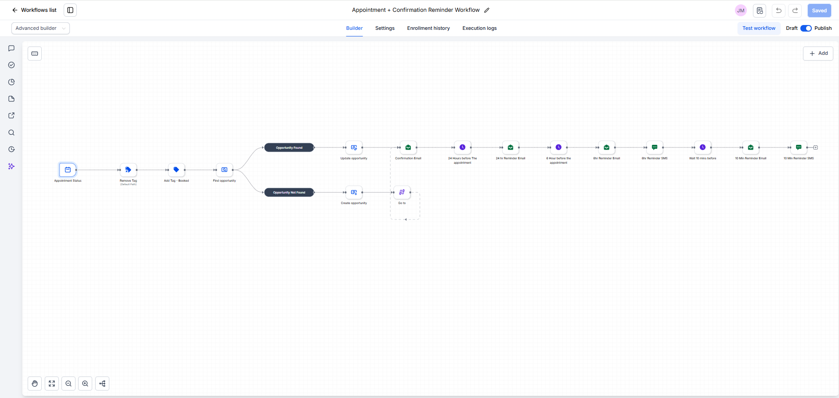Open the keyboard shortcuts icon
Viewport: 839px width, 398px height.
pos(35,54)
